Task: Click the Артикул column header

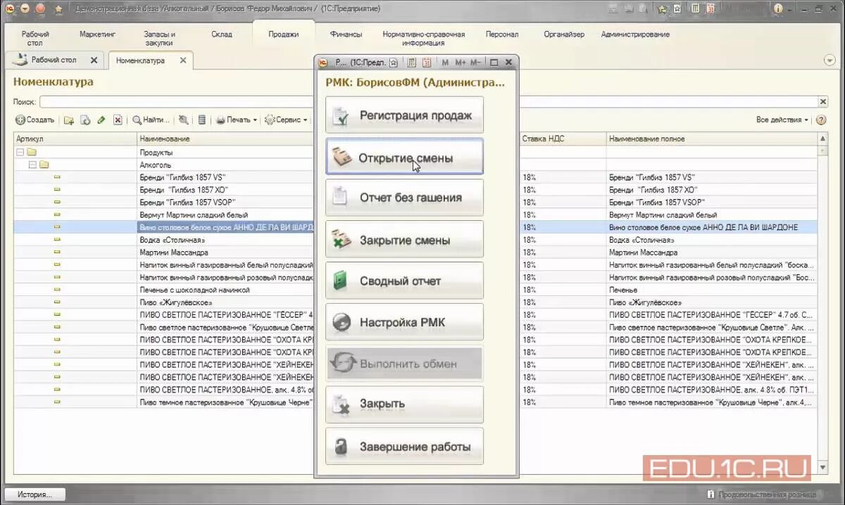Action: pos(75,139)
